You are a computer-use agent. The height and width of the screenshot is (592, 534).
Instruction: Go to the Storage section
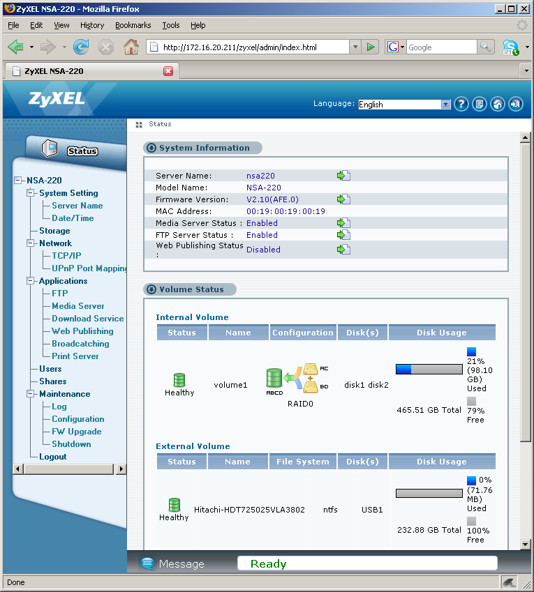[54, 231]
